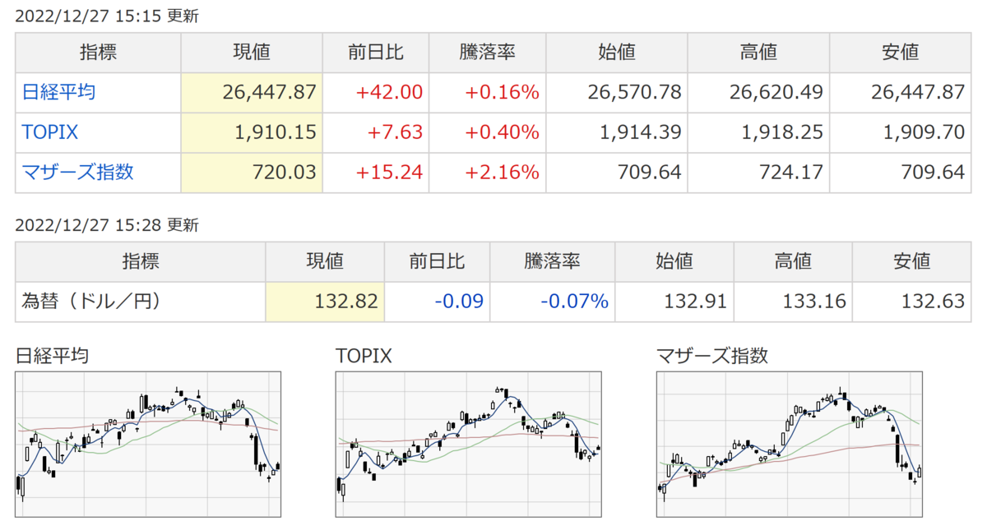The image size is (987, 530).
Task: Click the 為替（ドル／円） row label
Action: tap(91, 302)
